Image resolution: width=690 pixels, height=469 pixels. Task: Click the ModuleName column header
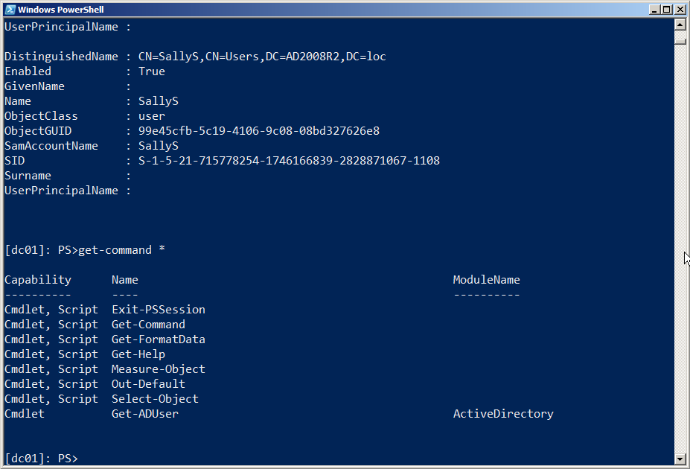click(486, 280)
